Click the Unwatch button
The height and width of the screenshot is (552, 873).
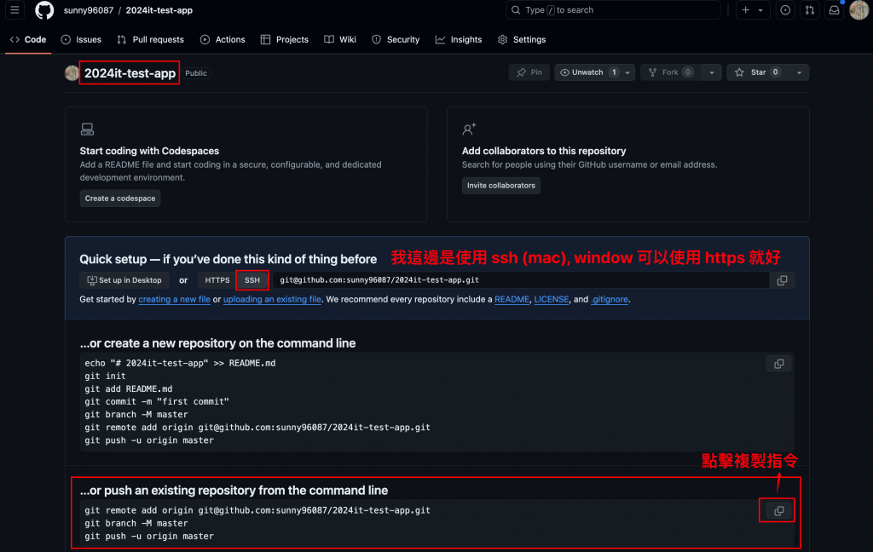click(587, 72)
